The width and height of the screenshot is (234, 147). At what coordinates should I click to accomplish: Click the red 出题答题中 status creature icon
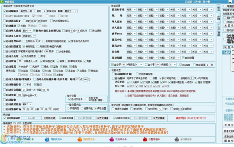pyautogui.click(x=145, y=139)
